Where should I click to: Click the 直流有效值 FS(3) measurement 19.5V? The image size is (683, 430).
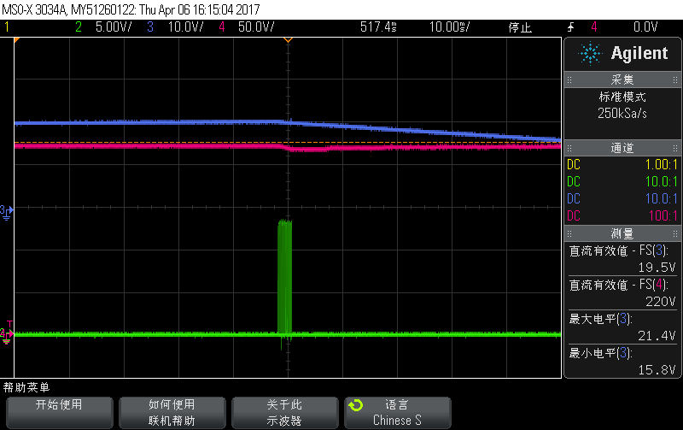point(622,258)
